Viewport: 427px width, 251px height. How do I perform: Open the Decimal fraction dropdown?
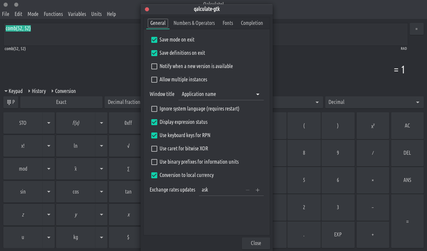click(123, 102)
